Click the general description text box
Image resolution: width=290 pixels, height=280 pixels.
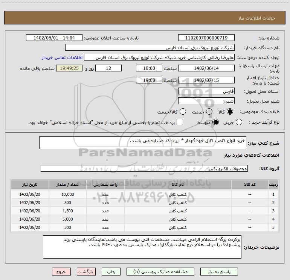coord(143,143)
